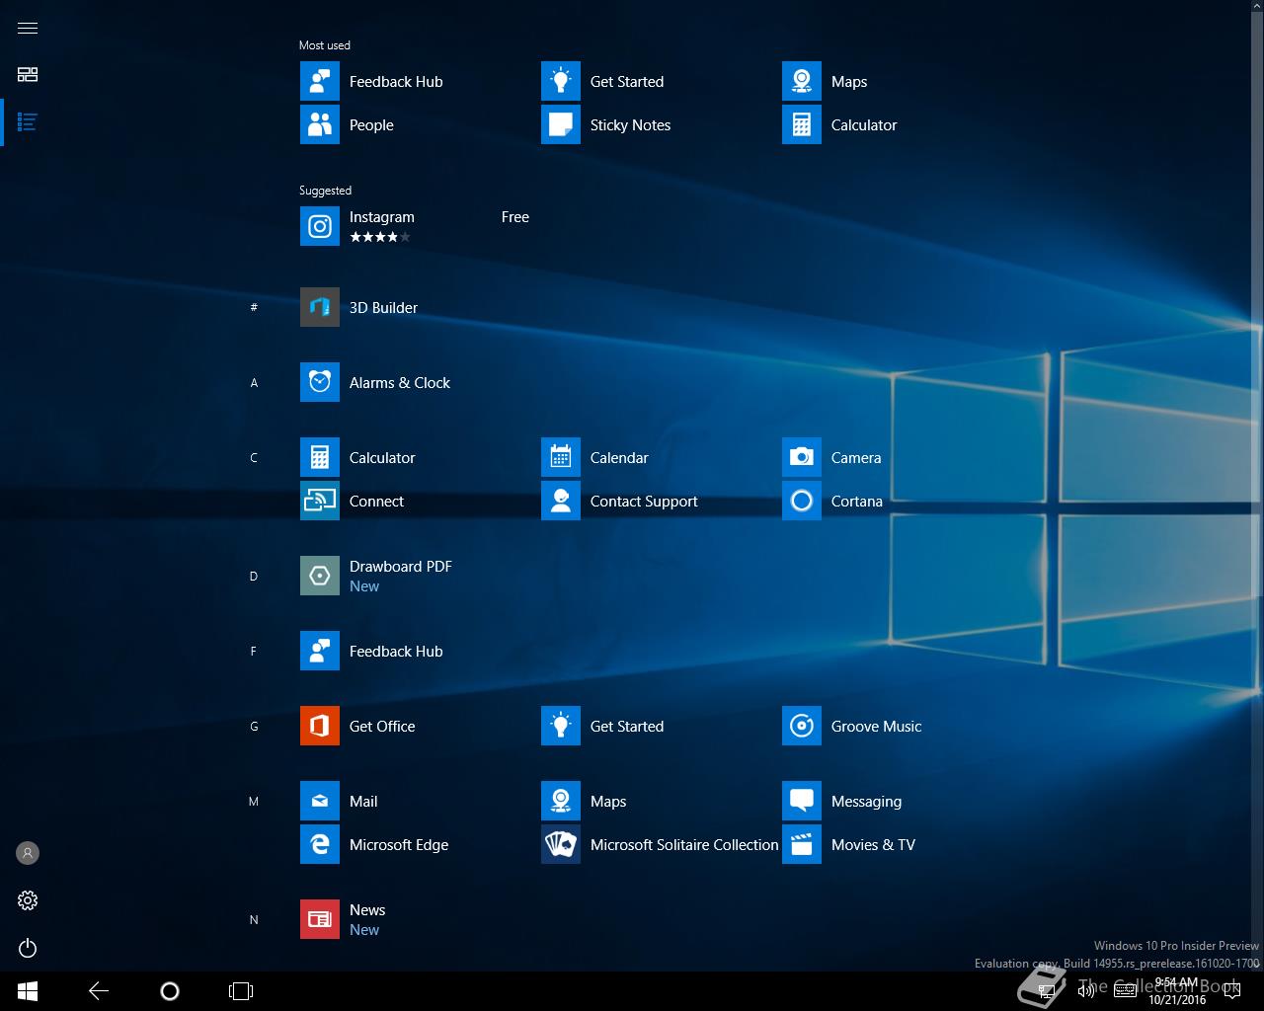Go back using taskbar Back arrow
This screenshot has height=1011, width=1264.
99,991
